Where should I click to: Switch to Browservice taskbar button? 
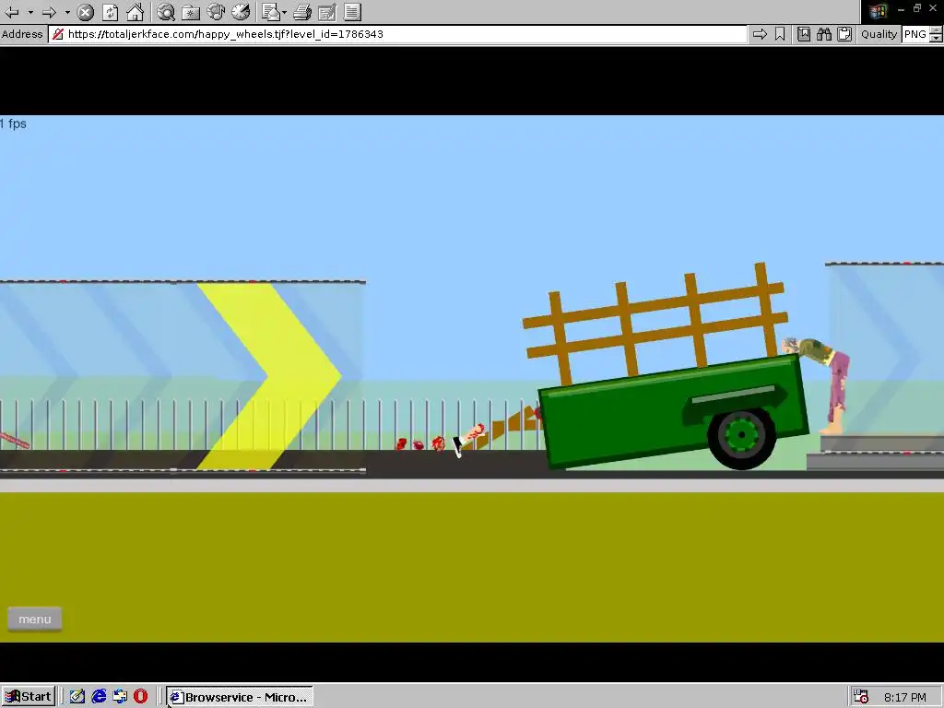[x=239, y=697]
